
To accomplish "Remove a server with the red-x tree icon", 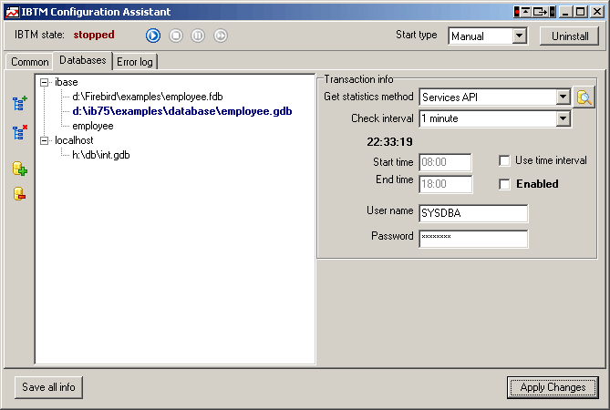I will [x=20, y=132].
